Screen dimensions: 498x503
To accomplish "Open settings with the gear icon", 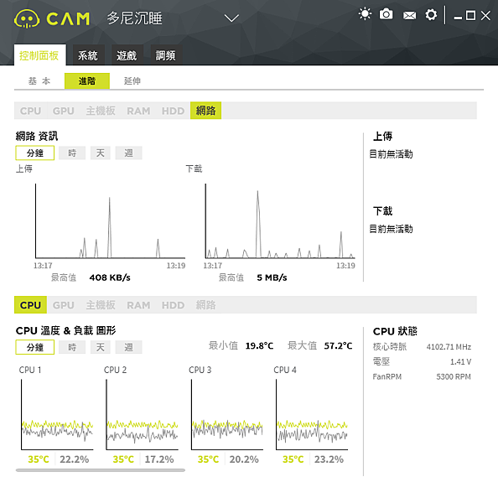I will click(x=431, y=15).
